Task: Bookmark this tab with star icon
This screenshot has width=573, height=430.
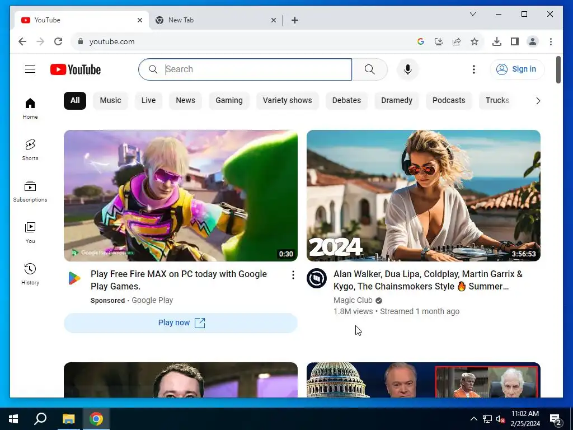Action: tap(475, 41)
